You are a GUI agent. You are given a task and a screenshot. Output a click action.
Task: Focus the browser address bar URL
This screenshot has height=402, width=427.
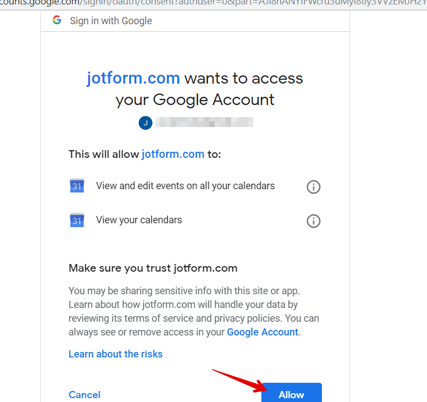(214, 3)
